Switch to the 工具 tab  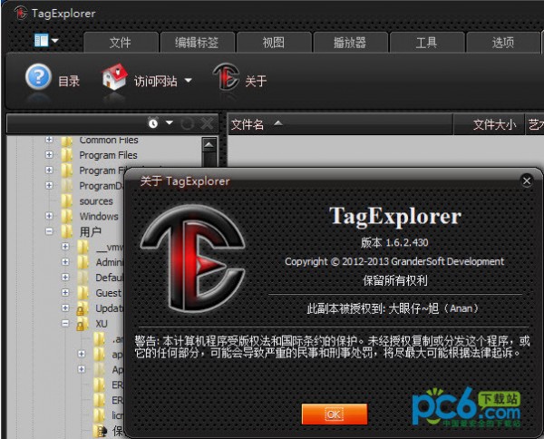click(x=427, y=43)
